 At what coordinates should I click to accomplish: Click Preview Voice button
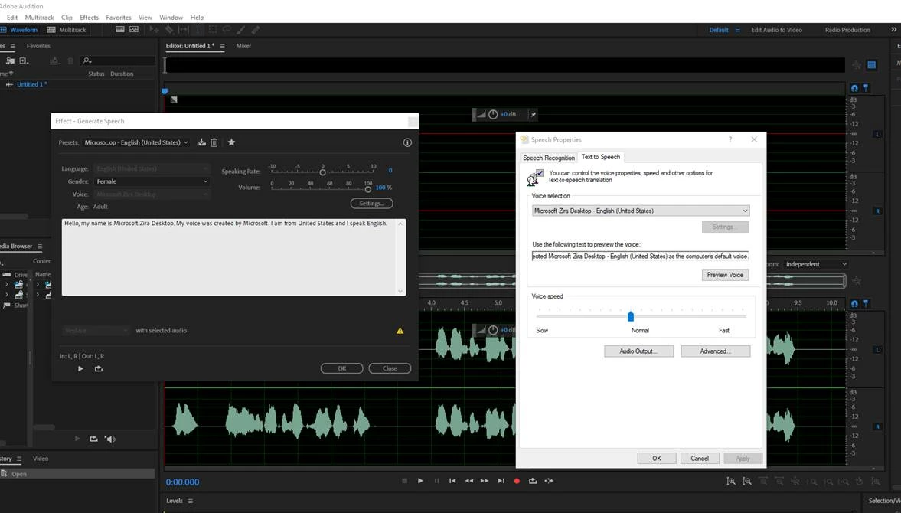725,275
